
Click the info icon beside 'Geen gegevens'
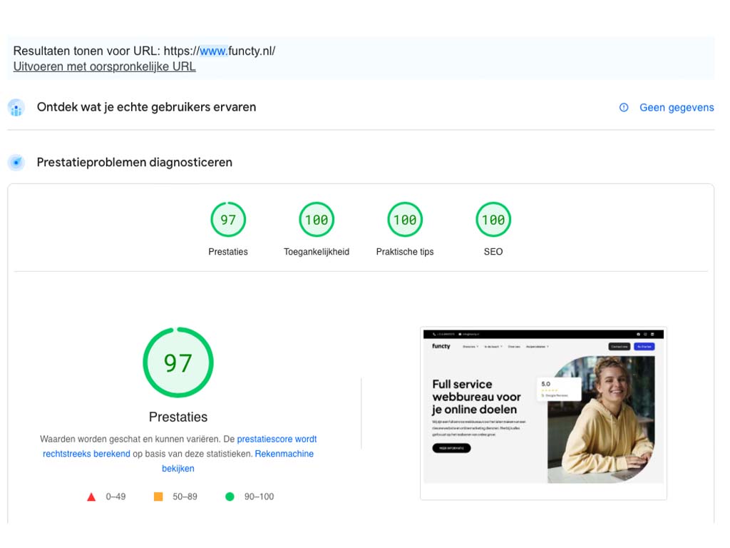pyautogui.click(x=624, y=107)
